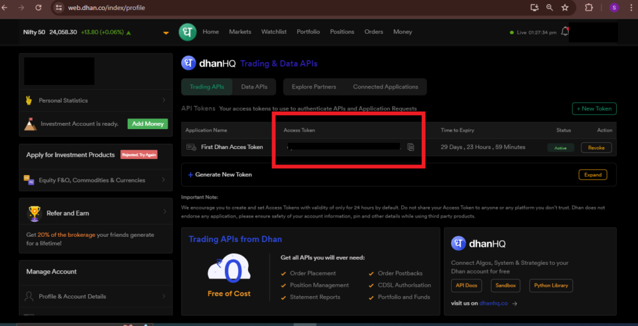Click the Equity F&O product icon
The height and width of the screenshot is (326, 638).
(29, 180)
